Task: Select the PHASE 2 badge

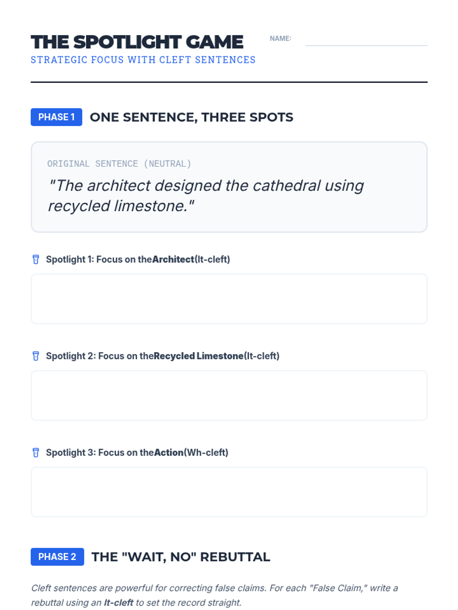Action: [57, 557]
